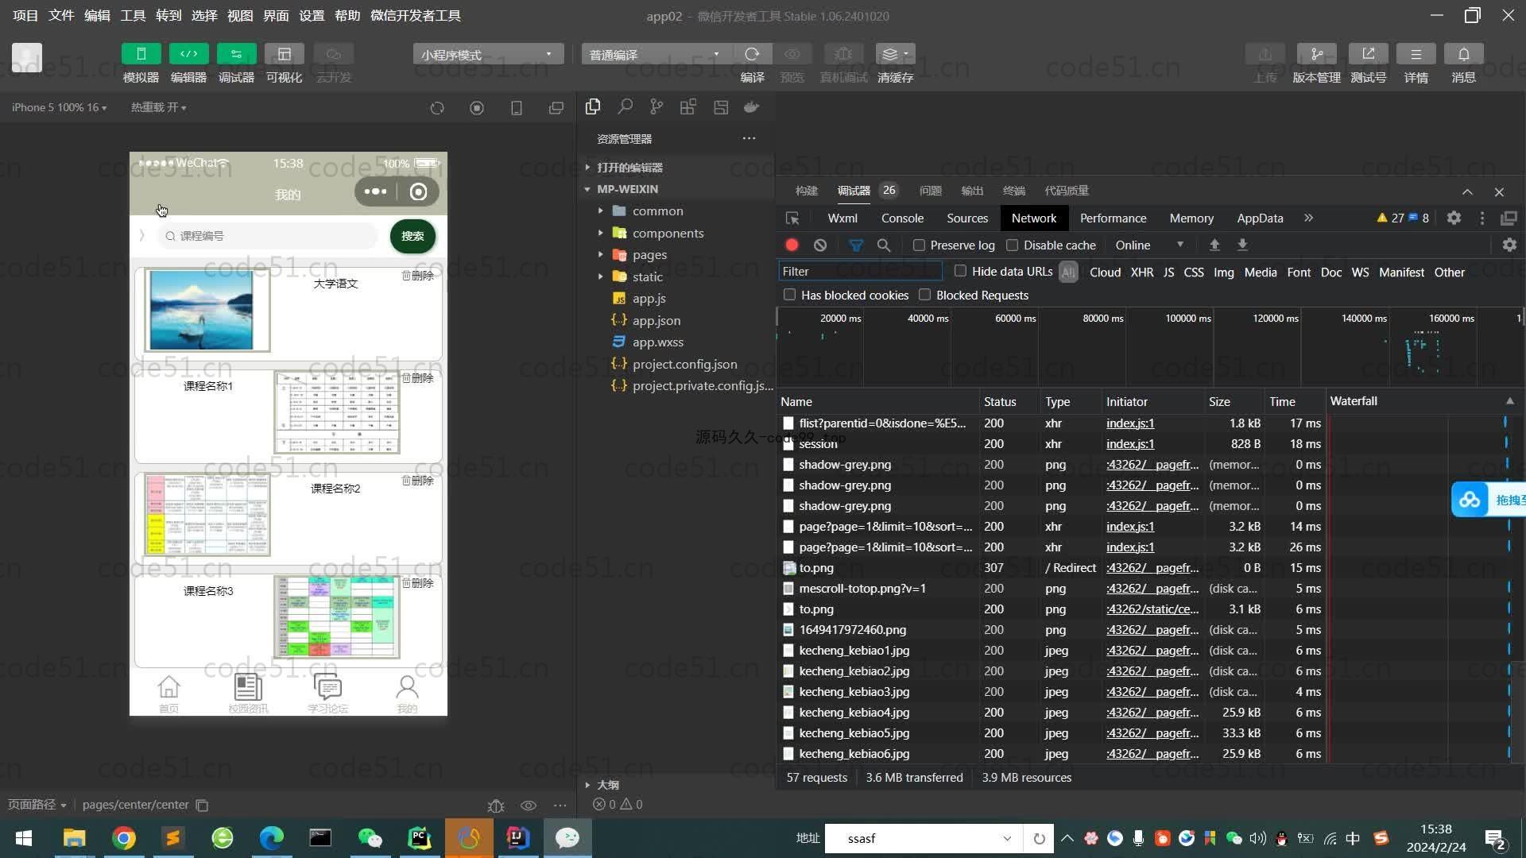Open the Online throttling dropdown
1526x858 pixels.
tap(1149, 245)
